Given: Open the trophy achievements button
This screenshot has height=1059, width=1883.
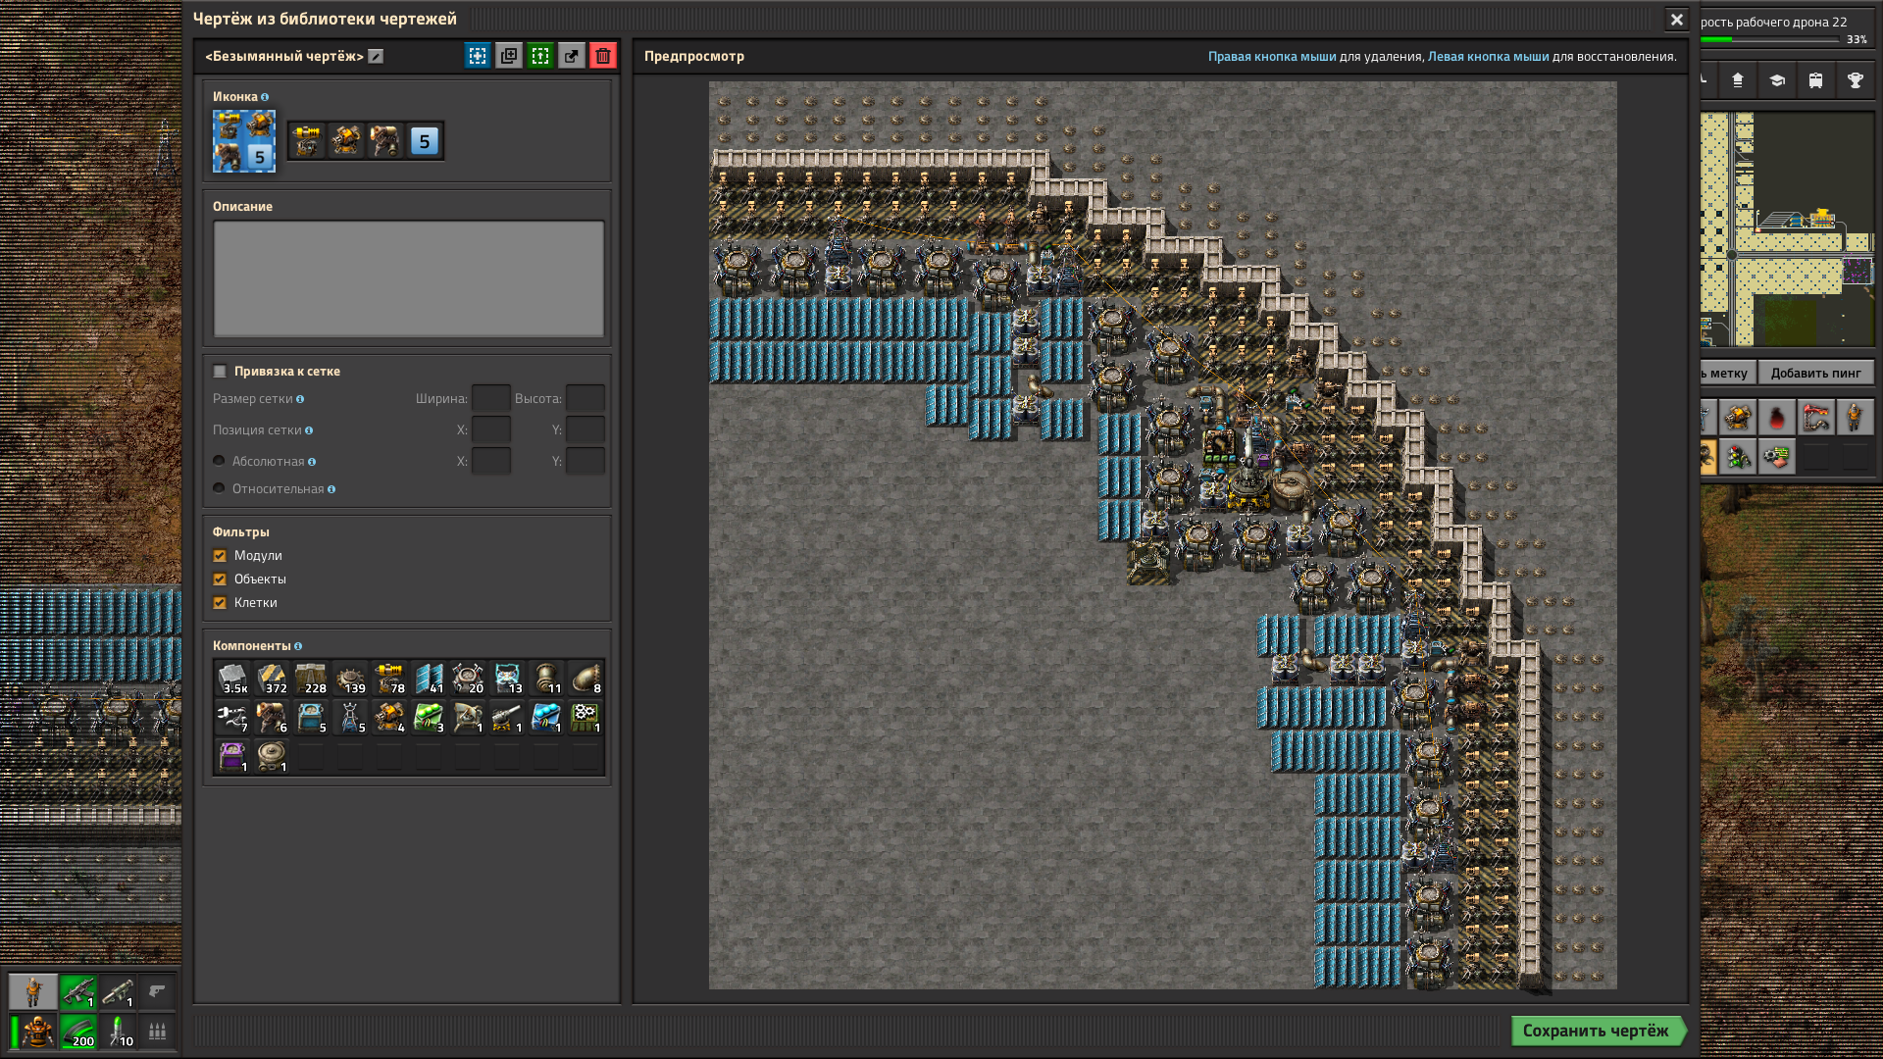Looking at the screenshot, I should (1855, 80).
